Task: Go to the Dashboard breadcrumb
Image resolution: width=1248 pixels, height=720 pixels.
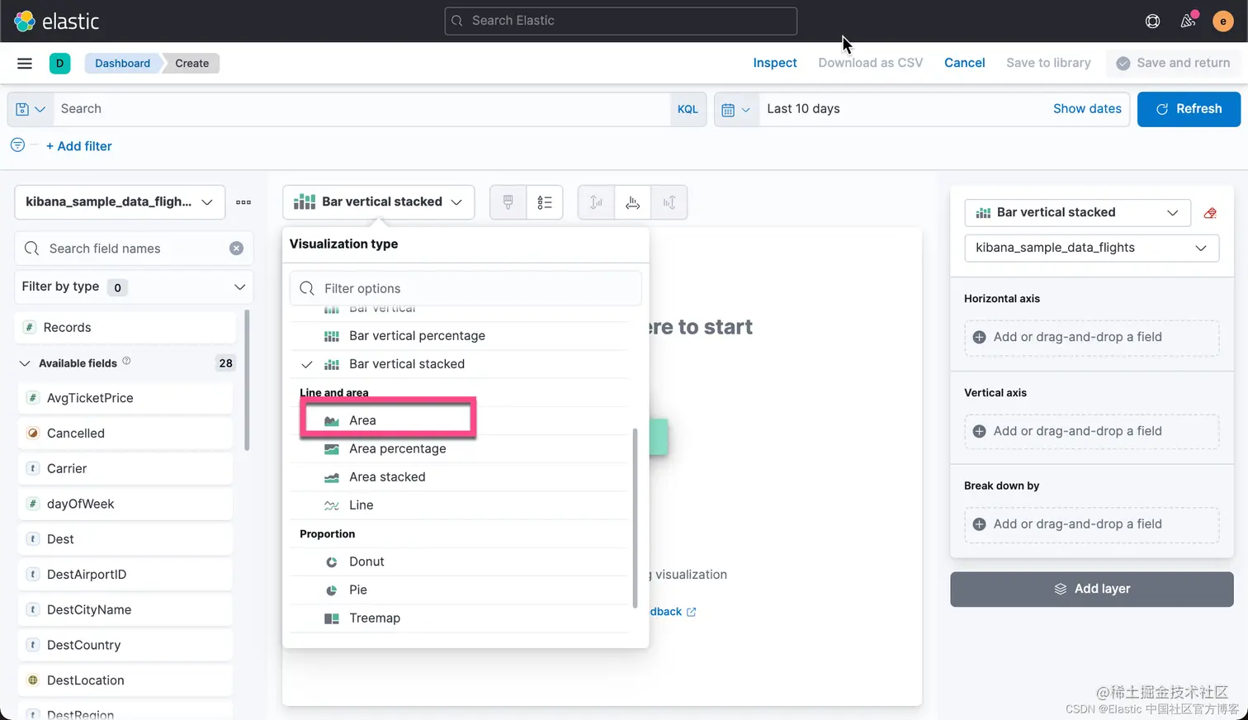Action: [122, 64]
